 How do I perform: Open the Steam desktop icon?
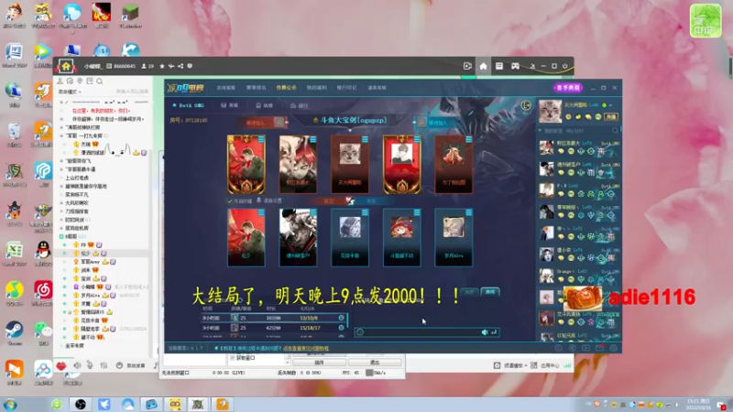pos(14,332)
